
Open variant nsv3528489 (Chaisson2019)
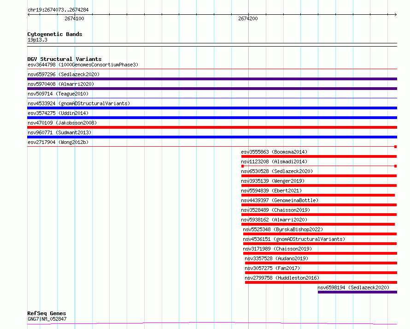click(275, 210)
